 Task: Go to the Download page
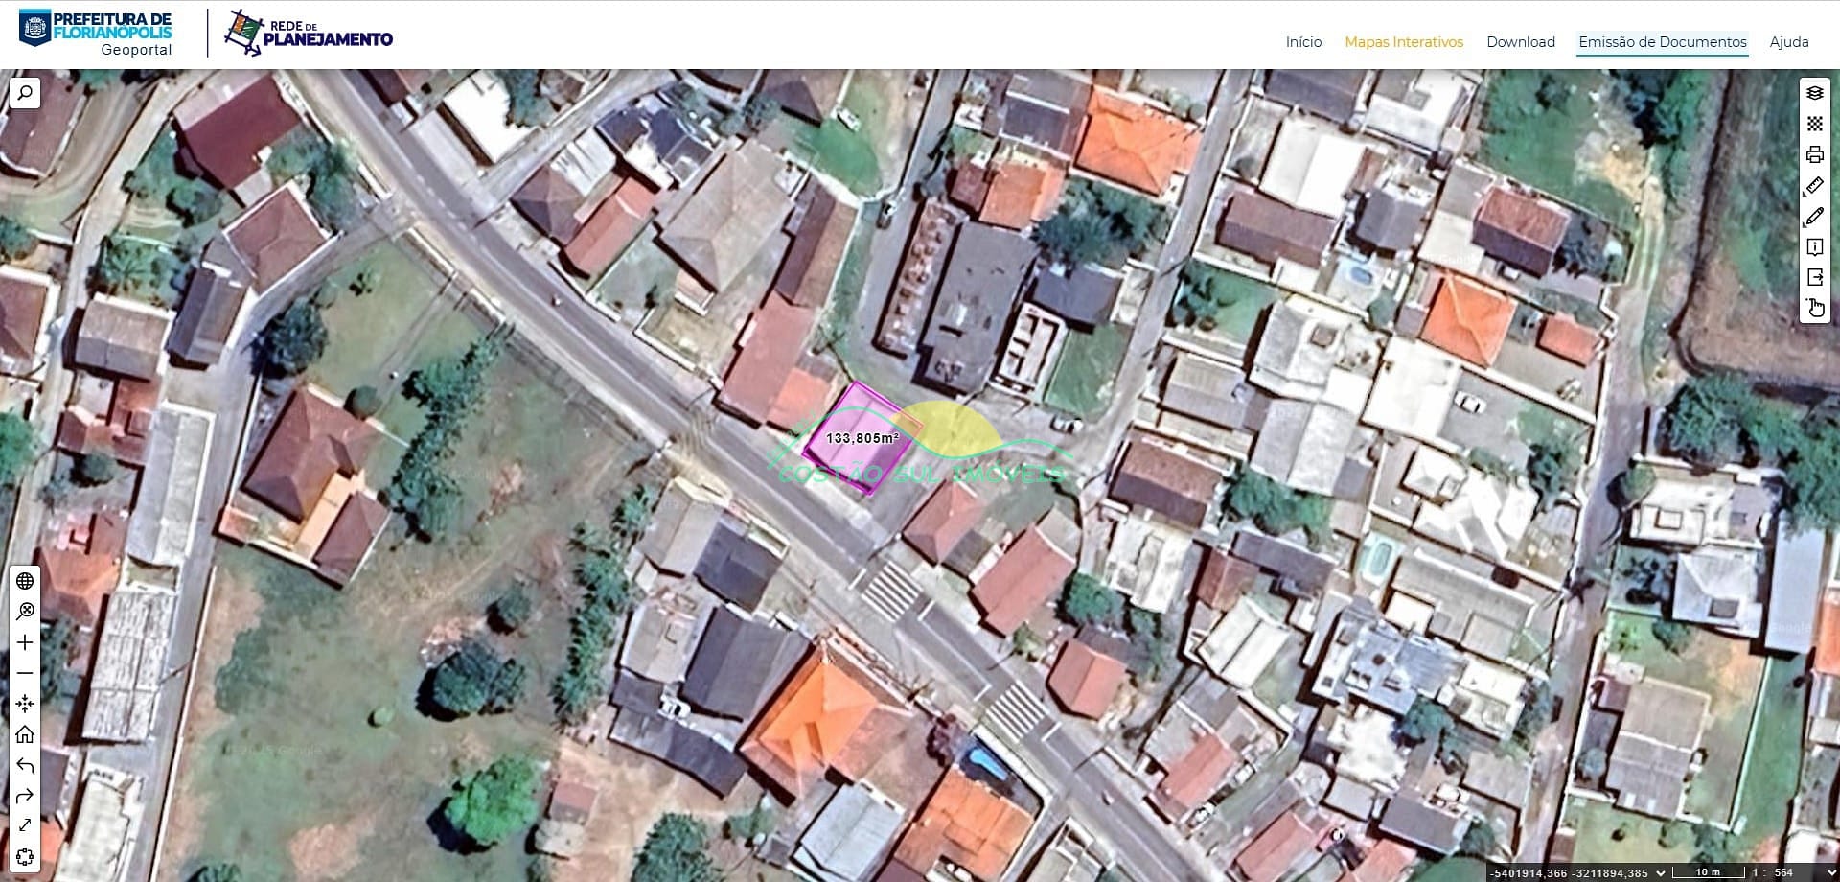click(1520, 42)
